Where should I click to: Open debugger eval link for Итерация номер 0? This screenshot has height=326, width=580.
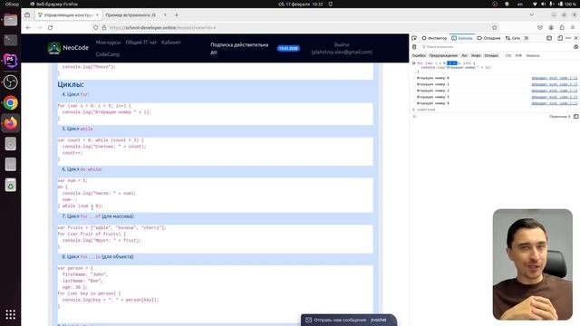point(555,78)
